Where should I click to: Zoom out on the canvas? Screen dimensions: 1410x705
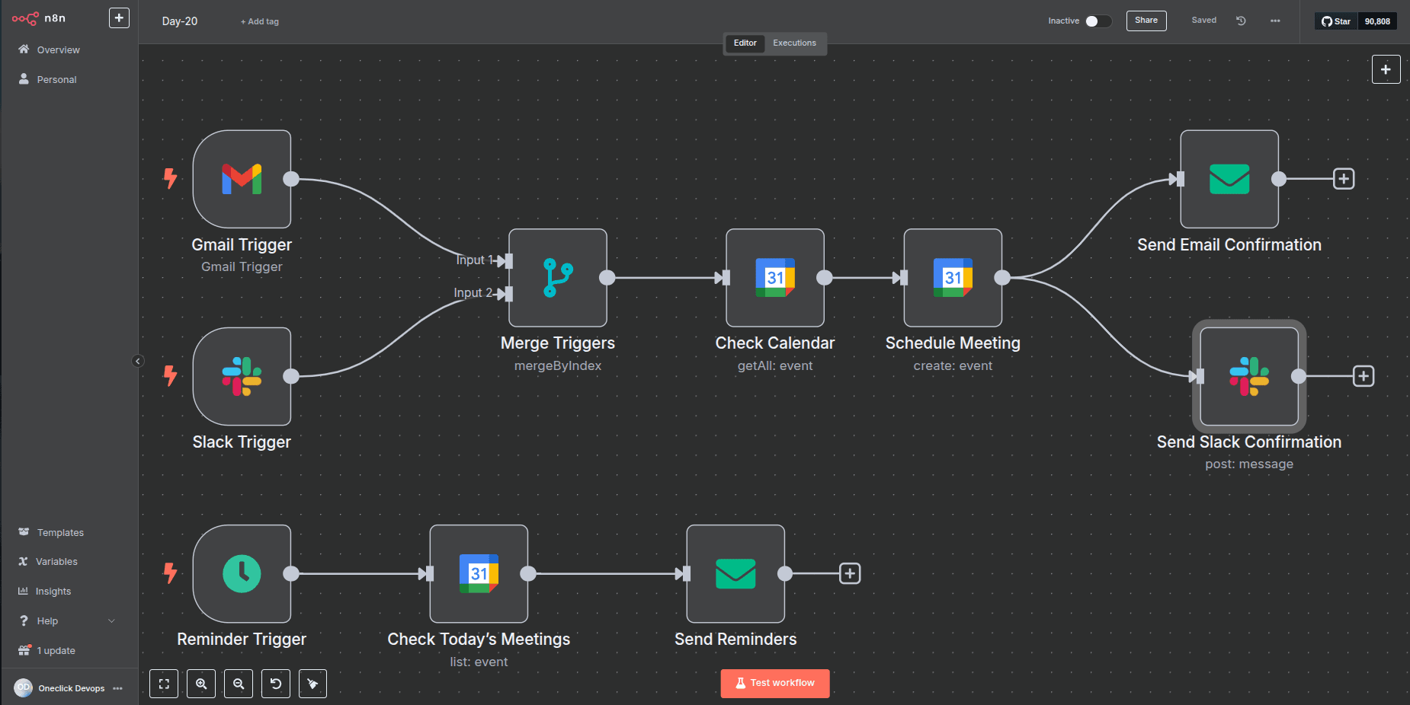[x=239, y=684]
